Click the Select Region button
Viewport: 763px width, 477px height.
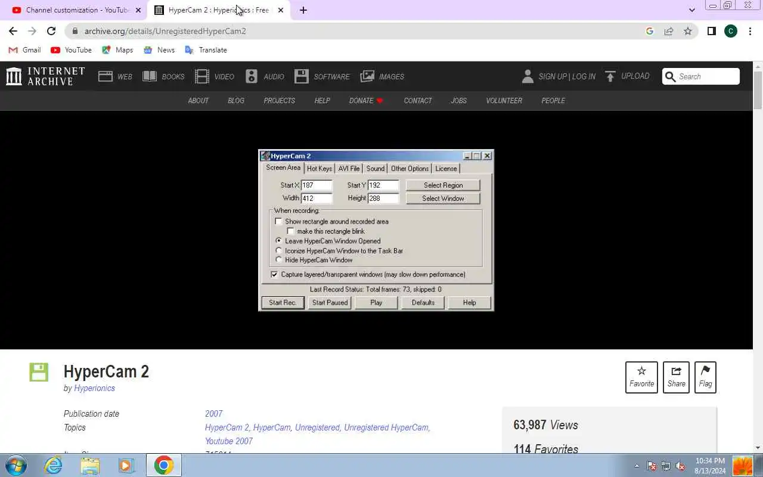(x=443, y=185)
